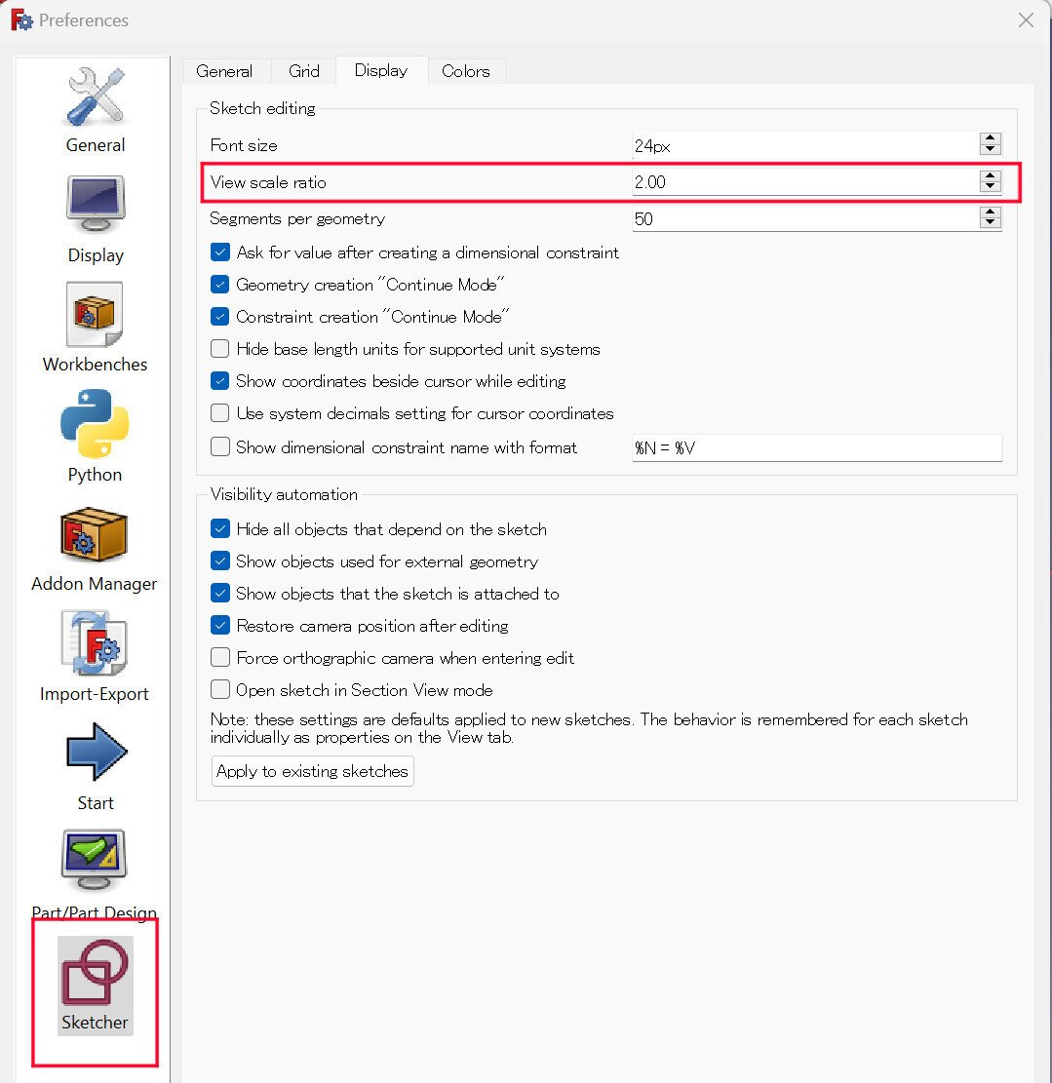The image size is (1052, 1083).
Task: Decrease the View scale ratio
Action: click(x=990, y=186)
